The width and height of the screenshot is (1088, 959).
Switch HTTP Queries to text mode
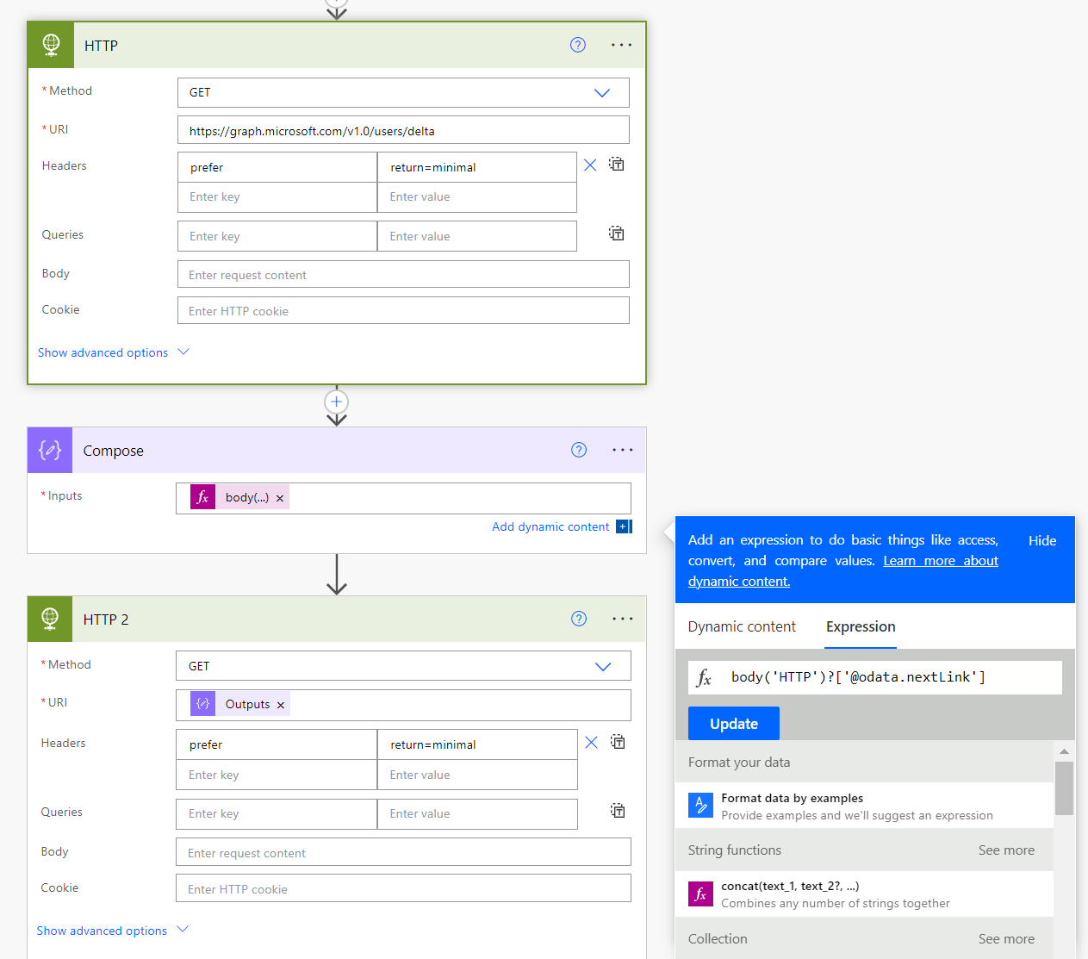(x=617, y=233)
